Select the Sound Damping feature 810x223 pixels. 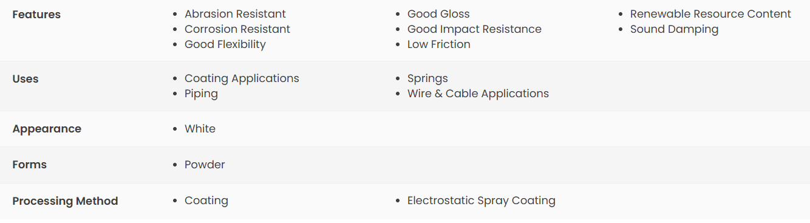(x=674, y=29)
